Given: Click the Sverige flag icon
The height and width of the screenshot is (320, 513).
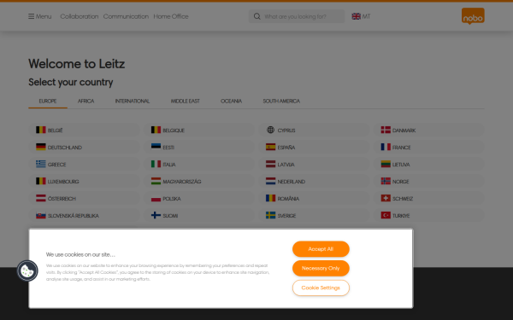Looking at the screenshot, I should (270, 215).
